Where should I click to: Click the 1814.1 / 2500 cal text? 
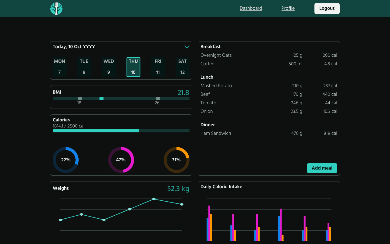(x=69, y=126)
